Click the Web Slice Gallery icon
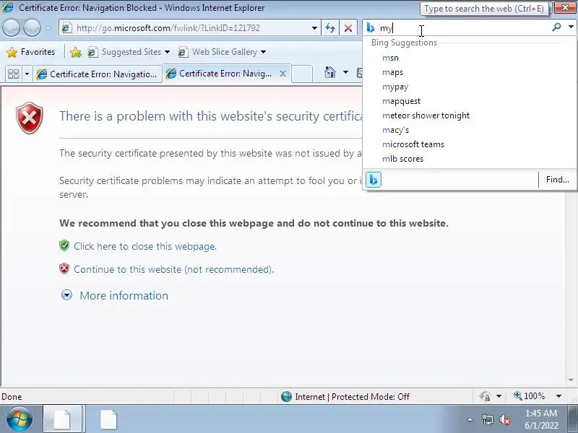Screen dimensions: 578x433 184,52
